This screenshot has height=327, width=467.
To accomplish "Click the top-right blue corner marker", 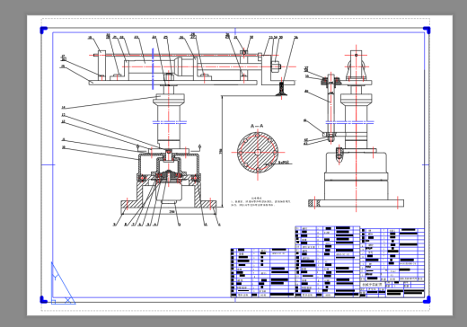I will pos(427,30).
